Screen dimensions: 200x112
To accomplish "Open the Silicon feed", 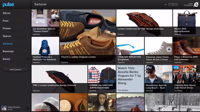I will coord(7,13).
